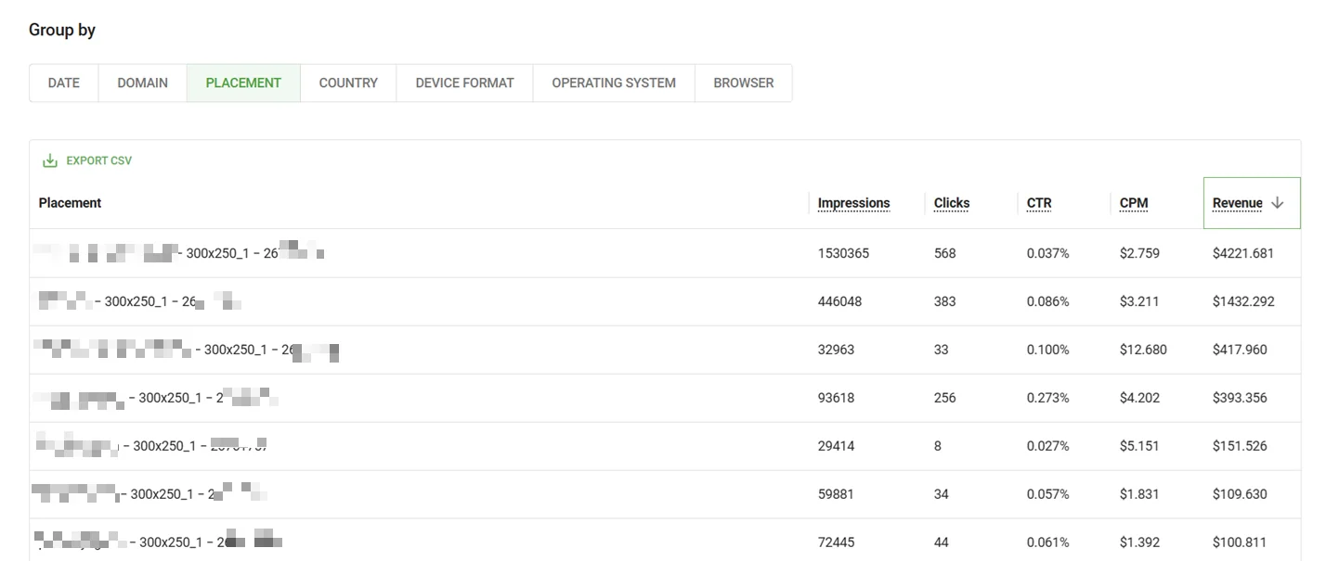Viewport: 1326px width, 561px height.
Task: Sort the table by the Clicks column
Action: point(950,203)
